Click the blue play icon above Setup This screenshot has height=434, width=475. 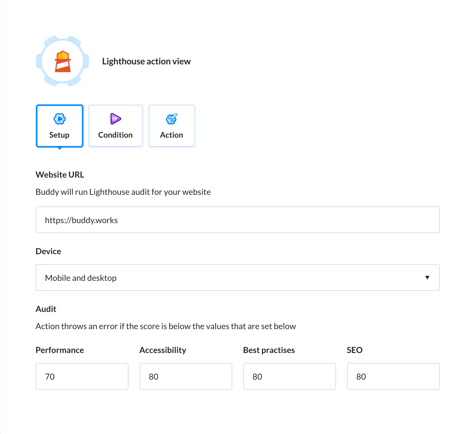click(x=59, y=119)
